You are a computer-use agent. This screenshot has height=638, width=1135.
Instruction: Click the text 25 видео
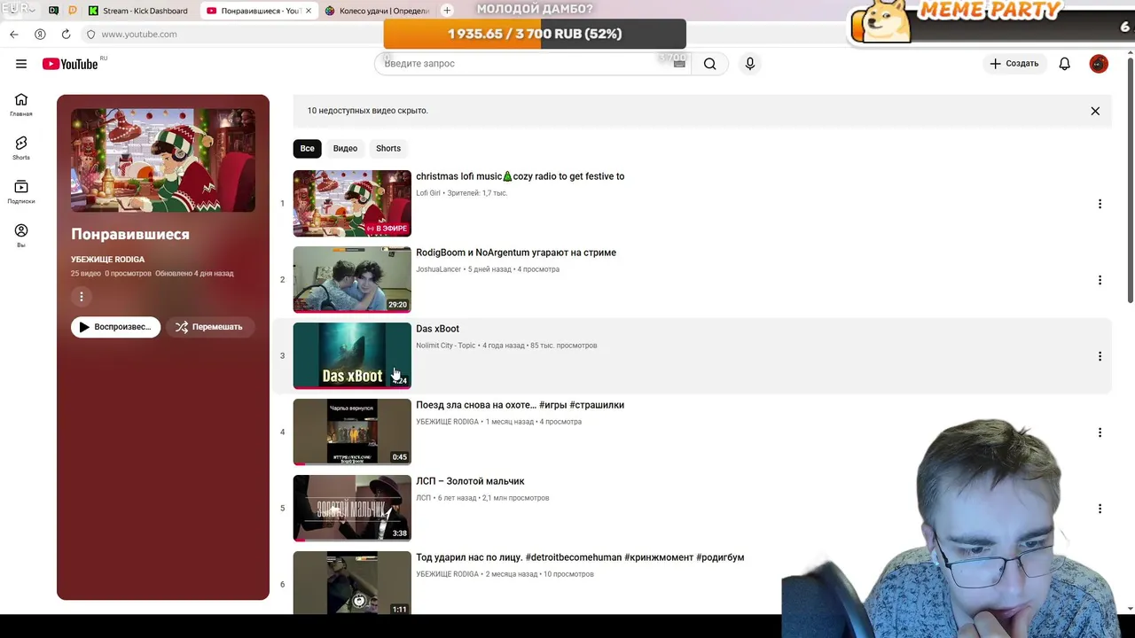coord(86,274)
